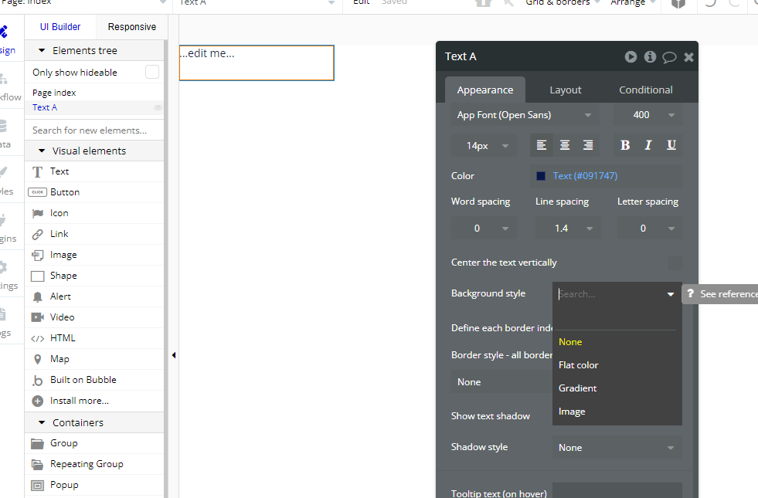Select Gradient from background style list
This screenshot has width=758, height=498.
tap(578, 388)
